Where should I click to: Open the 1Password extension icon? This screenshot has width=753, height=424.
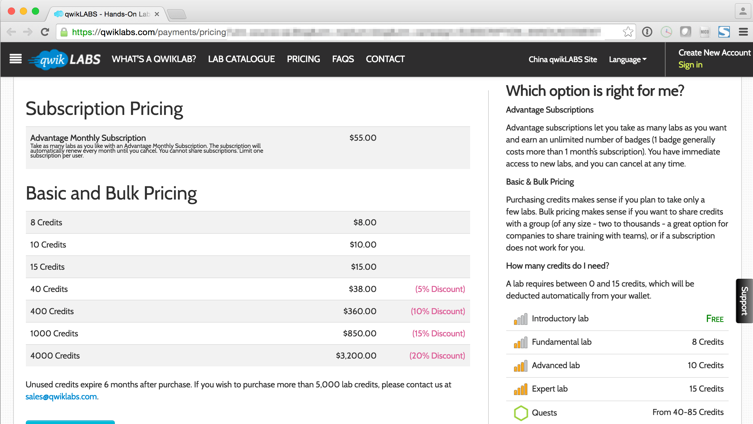(x=647, y=32)
